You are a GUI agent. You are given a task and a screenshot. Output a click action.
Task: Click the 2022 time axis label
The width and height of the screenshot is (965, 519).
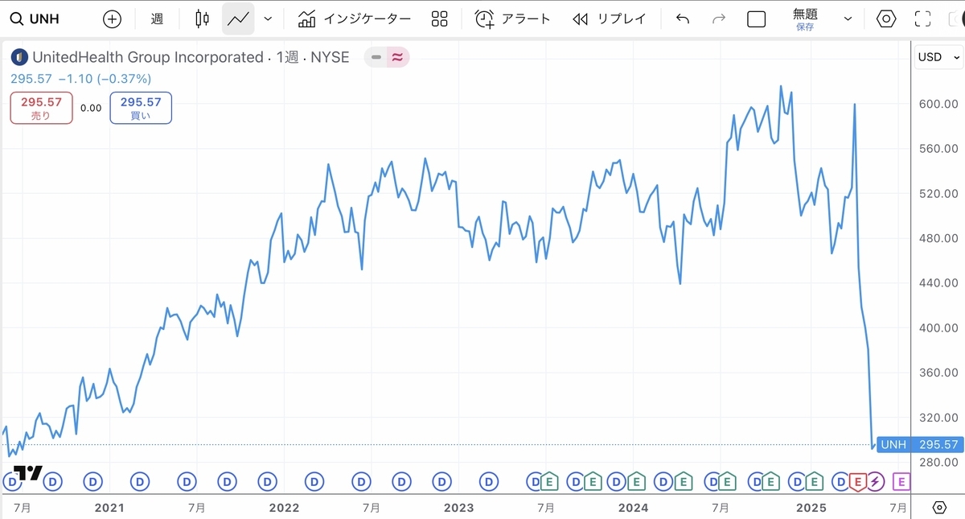point(284,508)
